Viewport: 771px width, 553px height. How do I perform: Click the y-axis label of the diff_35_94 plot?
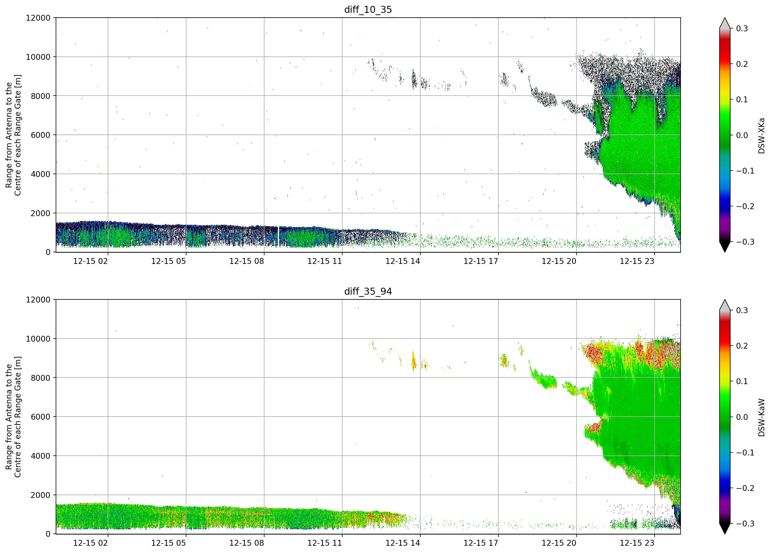click(13, 417)
